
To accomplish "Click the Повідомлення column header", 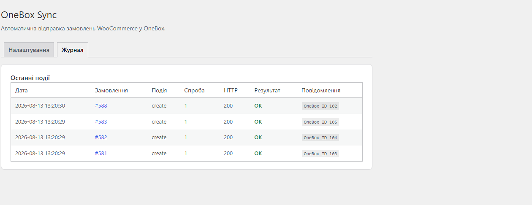I will [321, 90].
